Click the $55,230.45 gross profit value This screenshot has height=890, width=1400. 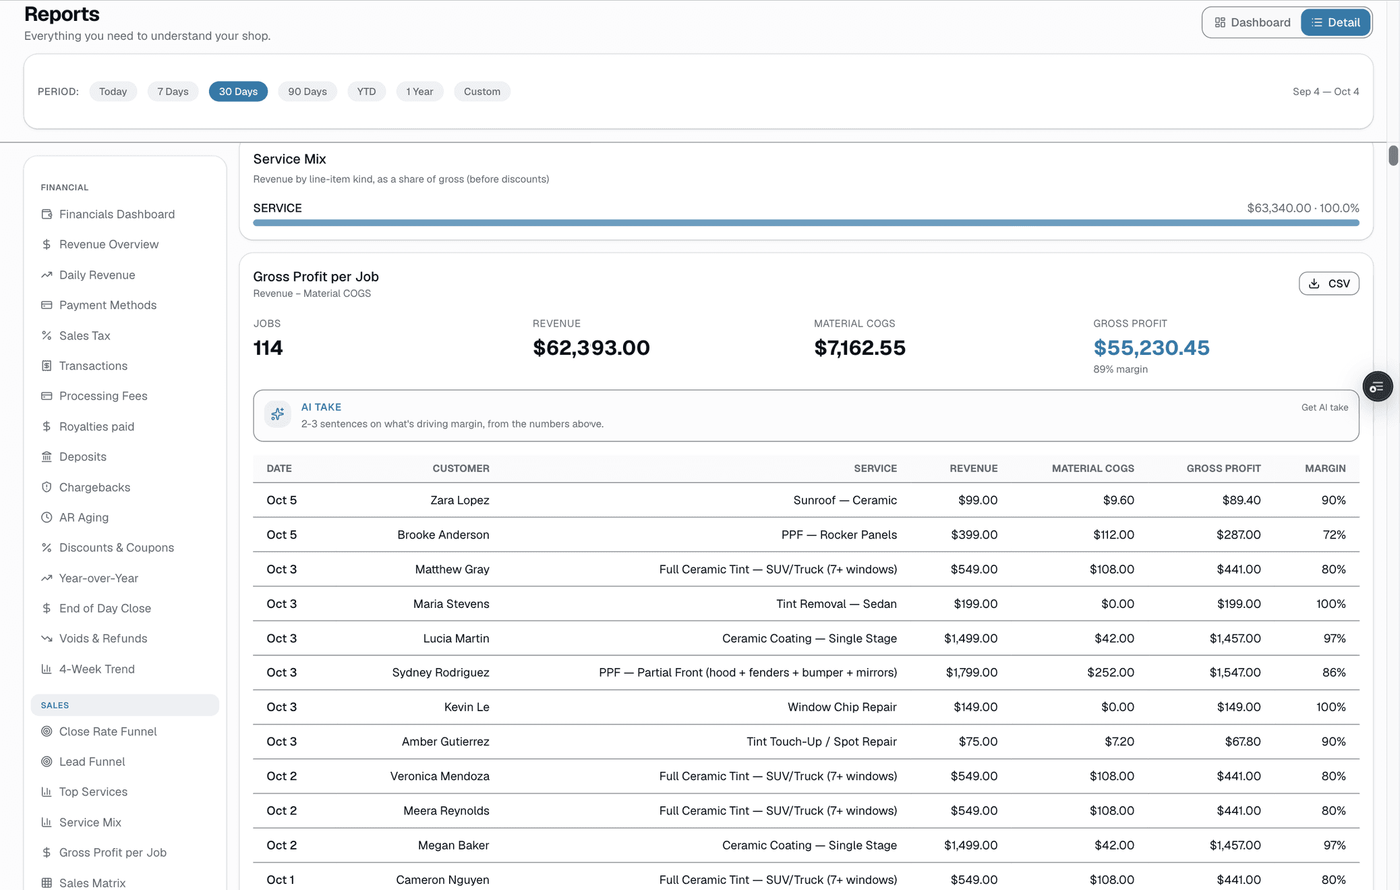click(x=1151, y=347)
